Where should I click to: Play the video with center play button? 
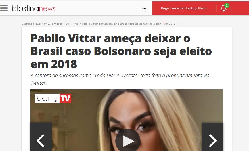tap(128, 141)
